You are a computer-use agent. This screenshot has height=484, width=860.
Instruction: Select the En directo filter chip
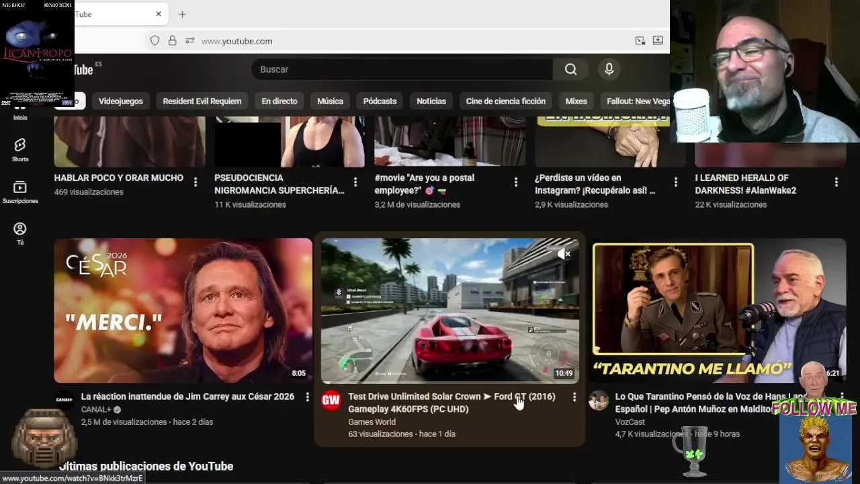pos(279,101)
